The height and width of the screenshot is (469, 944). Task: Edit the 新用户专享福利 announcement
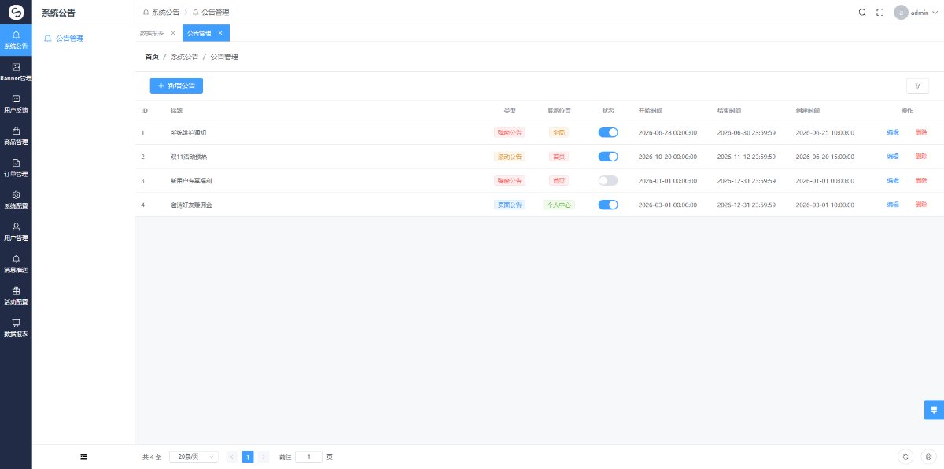(893, 181)
